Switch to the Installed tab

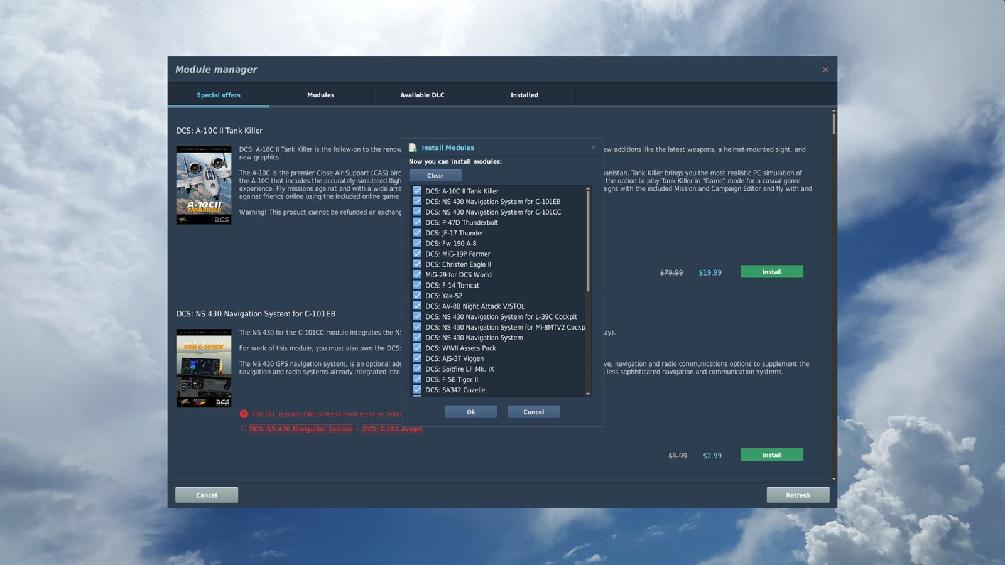pos(524,95)
